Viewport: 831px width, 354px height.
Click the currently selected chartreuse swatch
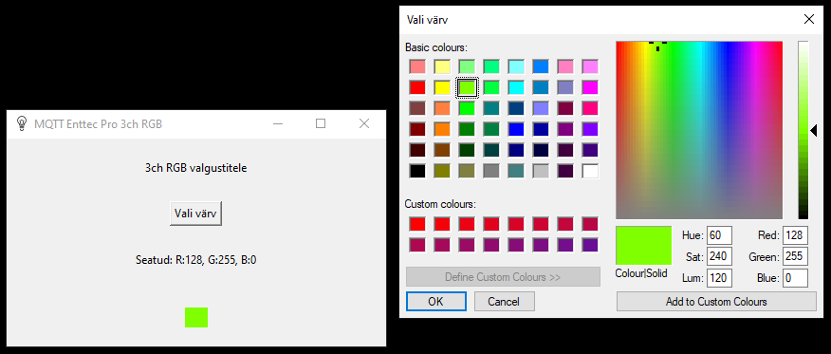tap(467, 87)
